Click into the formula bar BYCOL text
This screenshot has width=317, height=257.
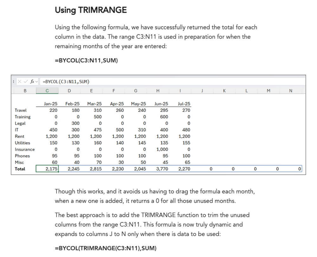(x=66, y=82)
